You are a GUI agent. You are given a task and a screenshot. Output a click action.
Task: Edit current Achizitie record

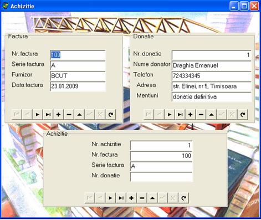152,198
